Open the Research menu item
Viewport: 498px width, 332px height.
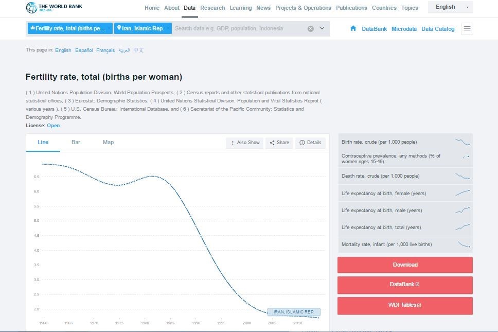coord(212,8)
